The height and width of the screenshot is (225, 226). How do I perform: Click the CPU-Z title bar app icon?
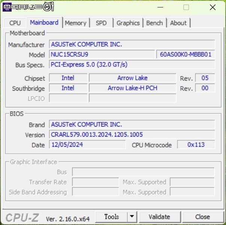[x=7, y=7]
